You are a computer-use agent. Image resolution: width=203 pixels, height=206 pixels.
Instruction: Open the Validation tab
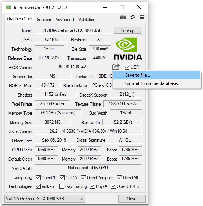(x=87, y=20)
